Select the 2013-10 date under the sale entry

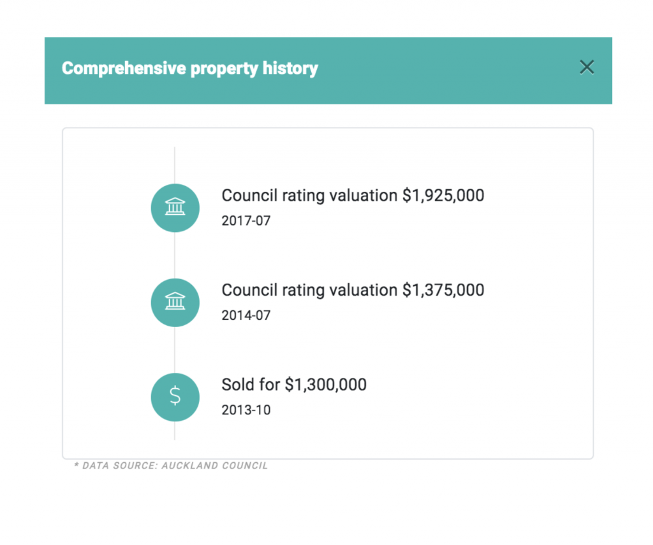pyautogui.click(x=246, y=410)
